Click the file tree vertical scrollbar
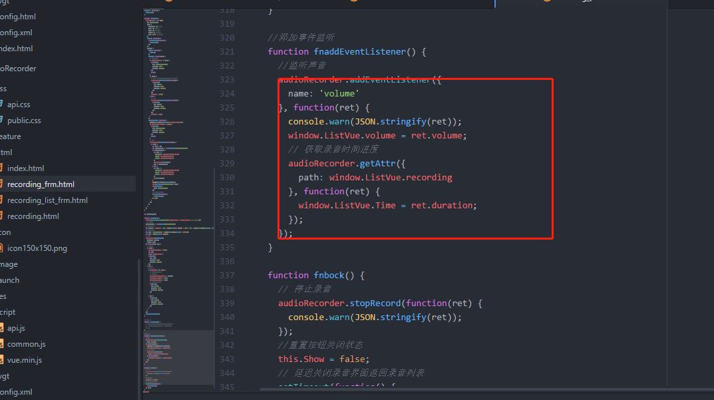The height and width of the screenshot is (400, 714). pos(138,319)
